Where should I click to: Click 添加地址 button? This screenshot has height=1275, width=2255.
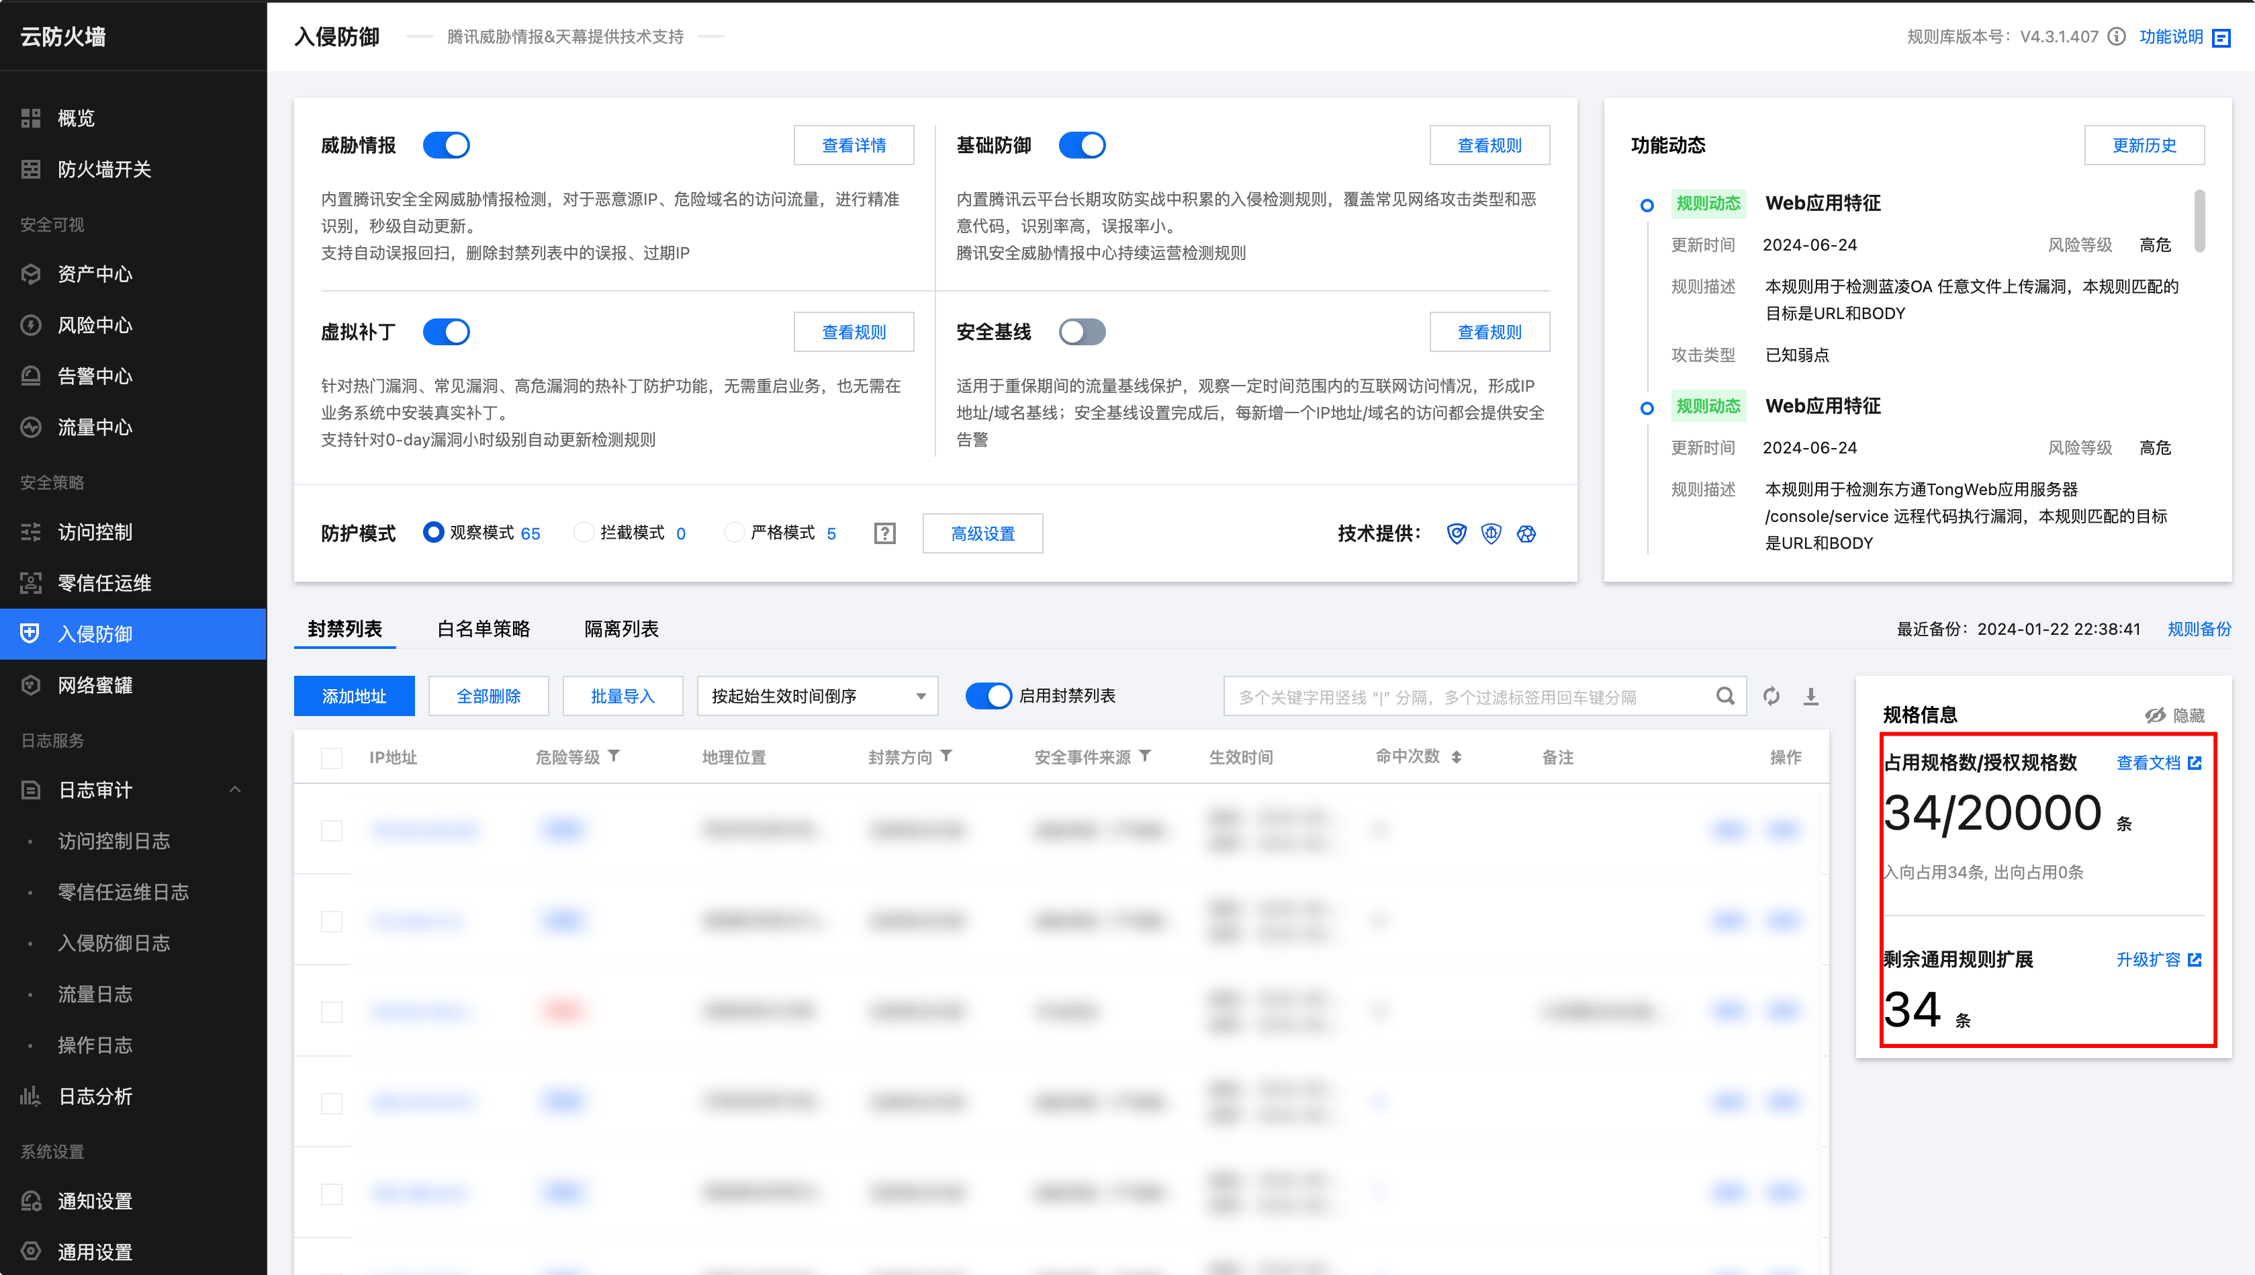[354, 696]
